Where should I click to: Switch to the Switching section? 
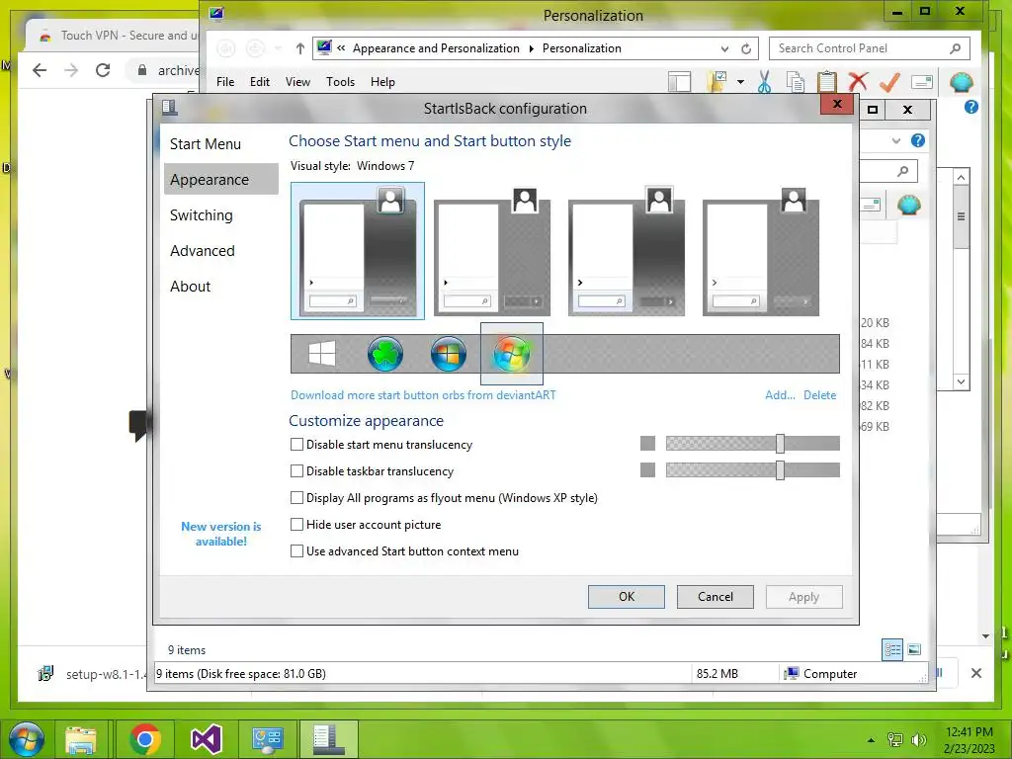coord(220,214)
